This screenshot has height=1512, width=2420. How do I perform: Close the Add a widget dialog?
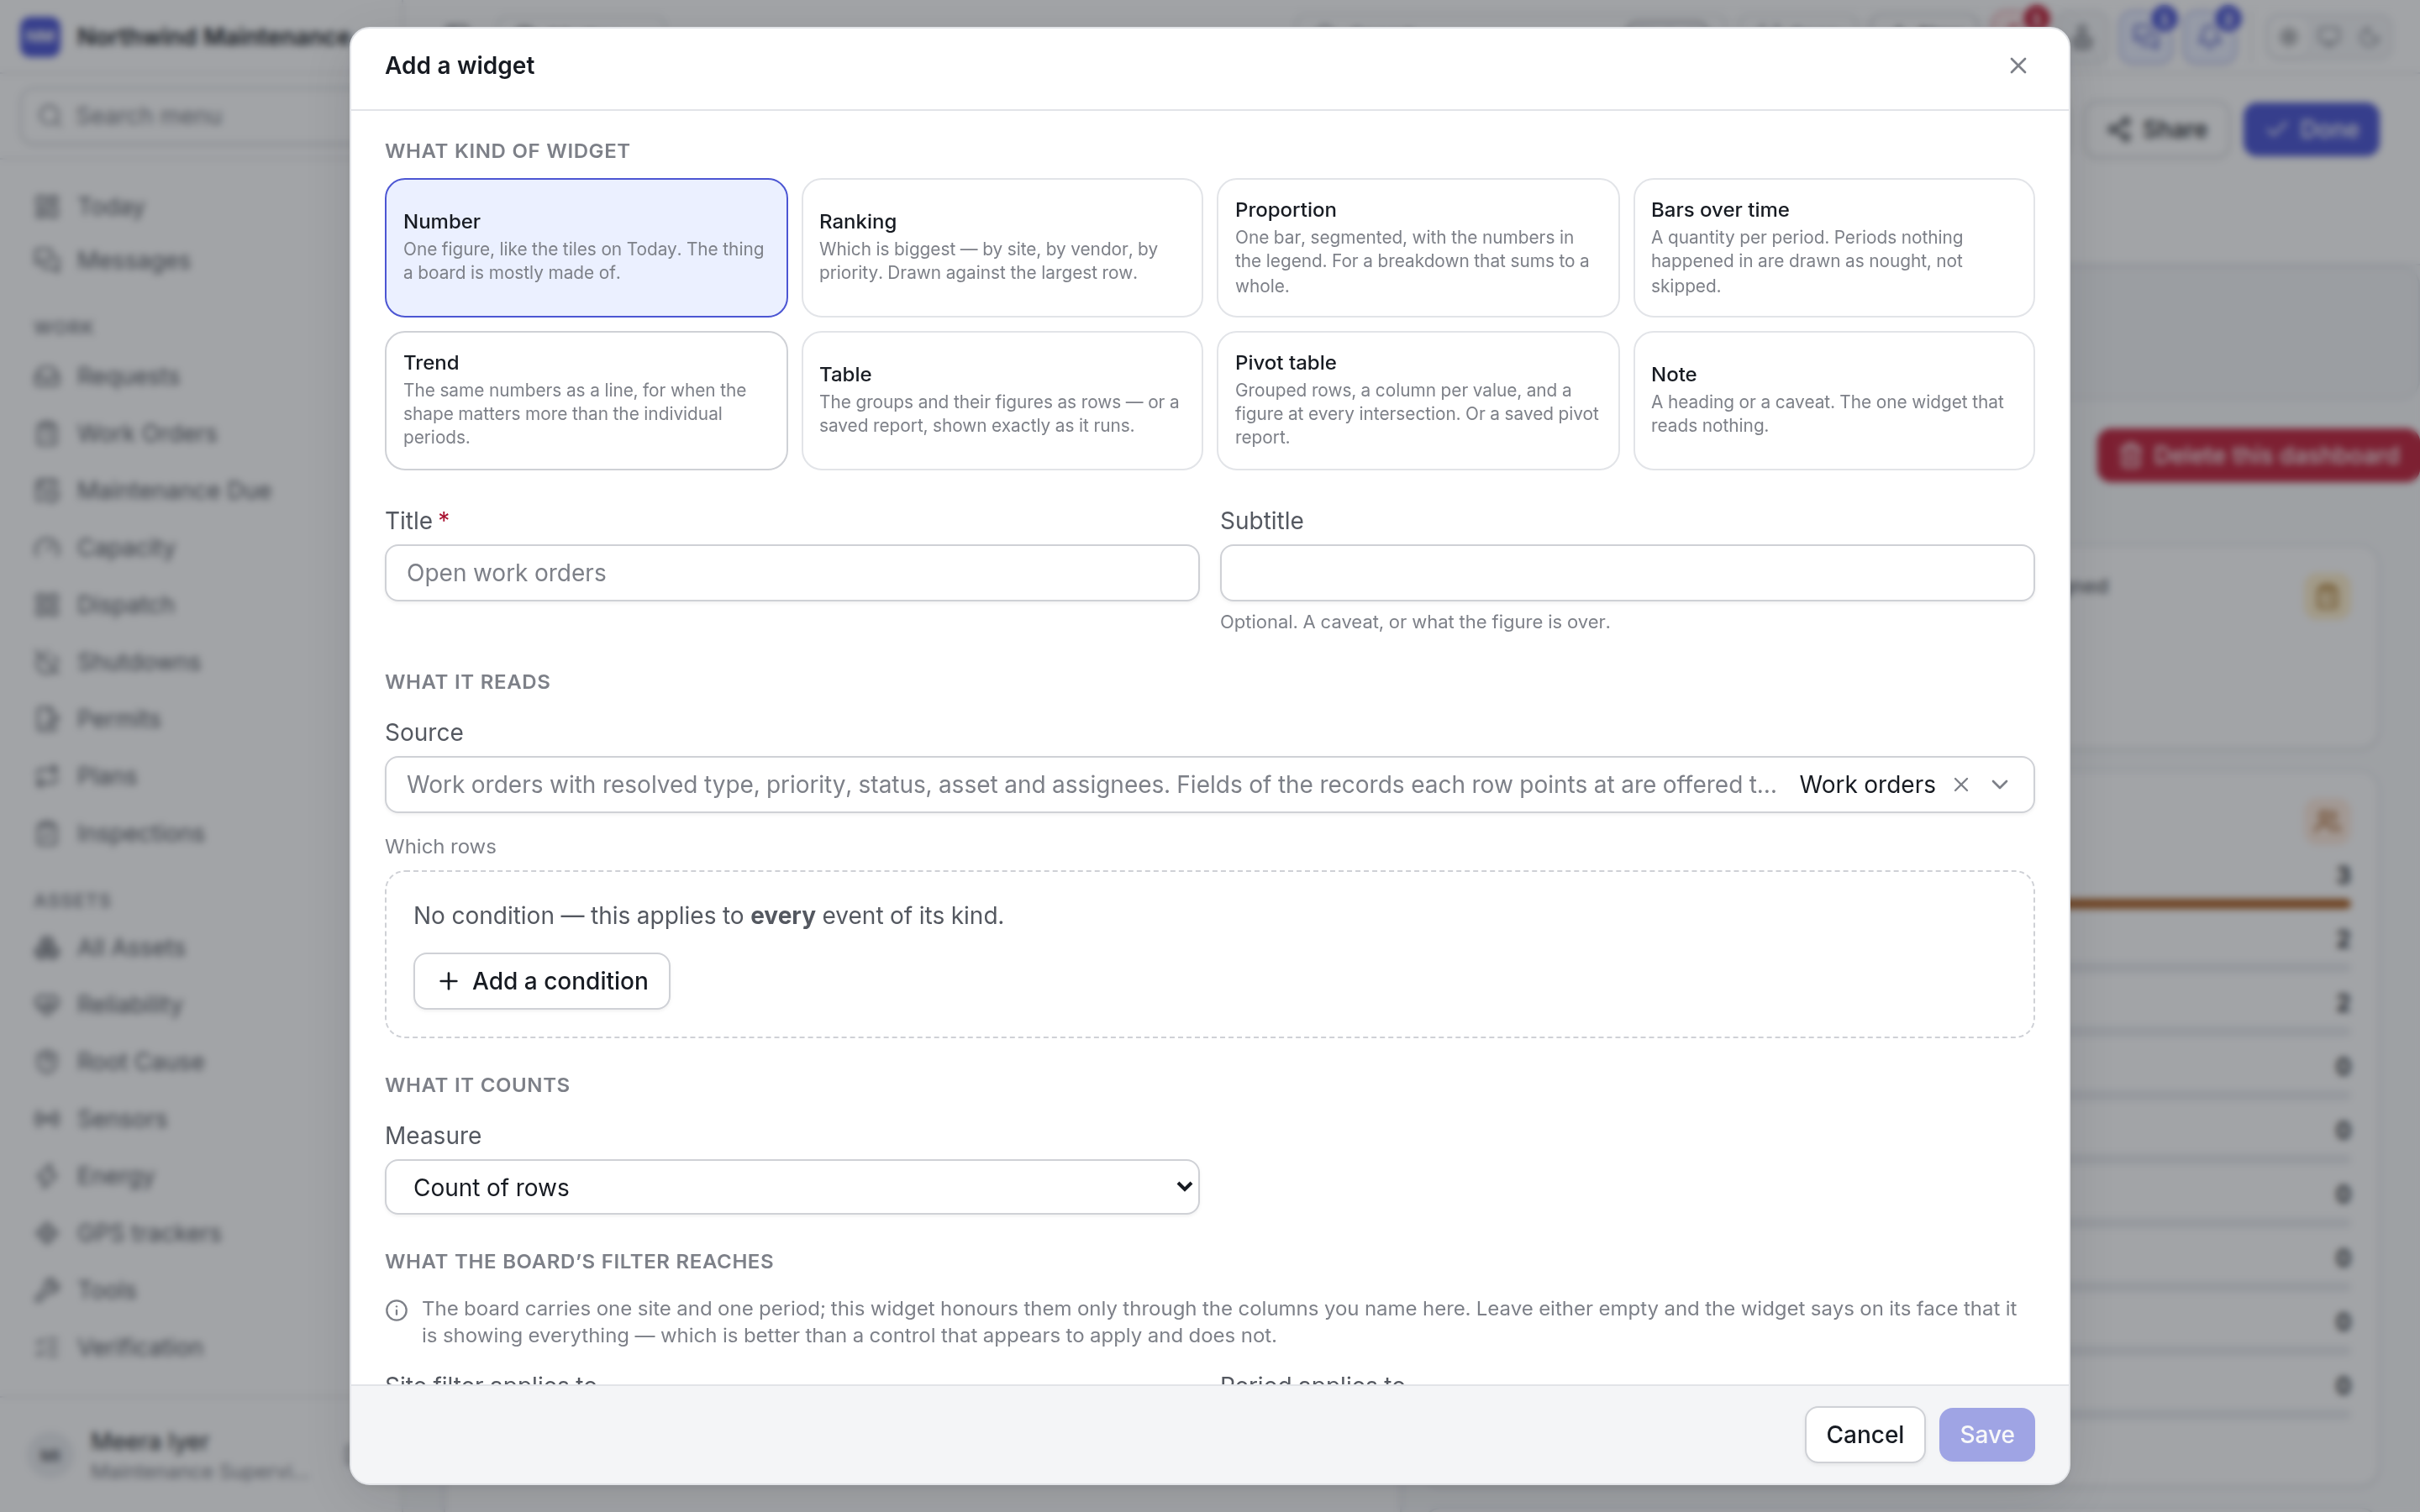pos(2017,66)
